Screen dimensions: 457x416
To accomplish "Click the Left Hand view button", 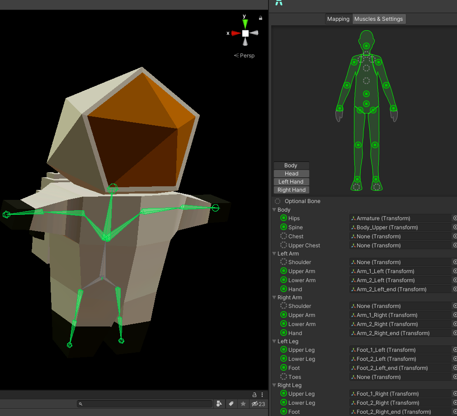I will pyautogui.click(x=291, y=182).
